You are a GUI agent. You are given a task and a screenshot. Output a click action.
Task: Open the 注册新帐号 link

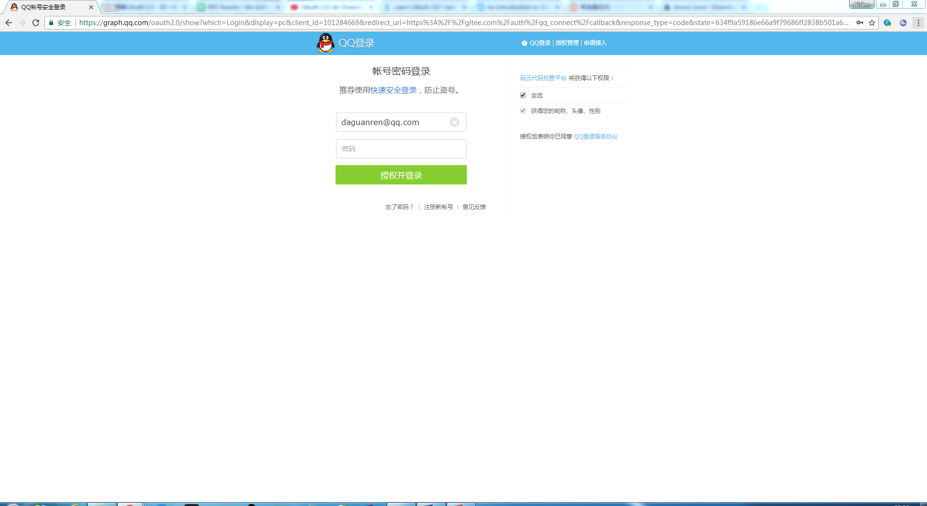tap(438, 207)
